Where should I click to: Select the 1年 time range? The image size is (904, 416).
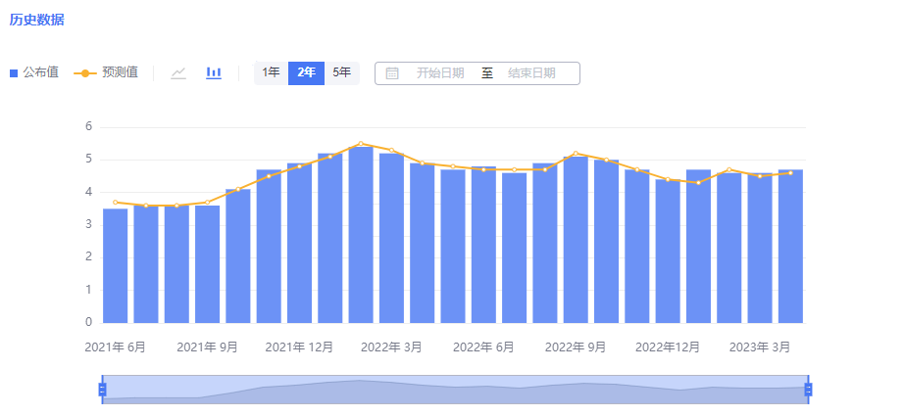[x=271, y=72]
